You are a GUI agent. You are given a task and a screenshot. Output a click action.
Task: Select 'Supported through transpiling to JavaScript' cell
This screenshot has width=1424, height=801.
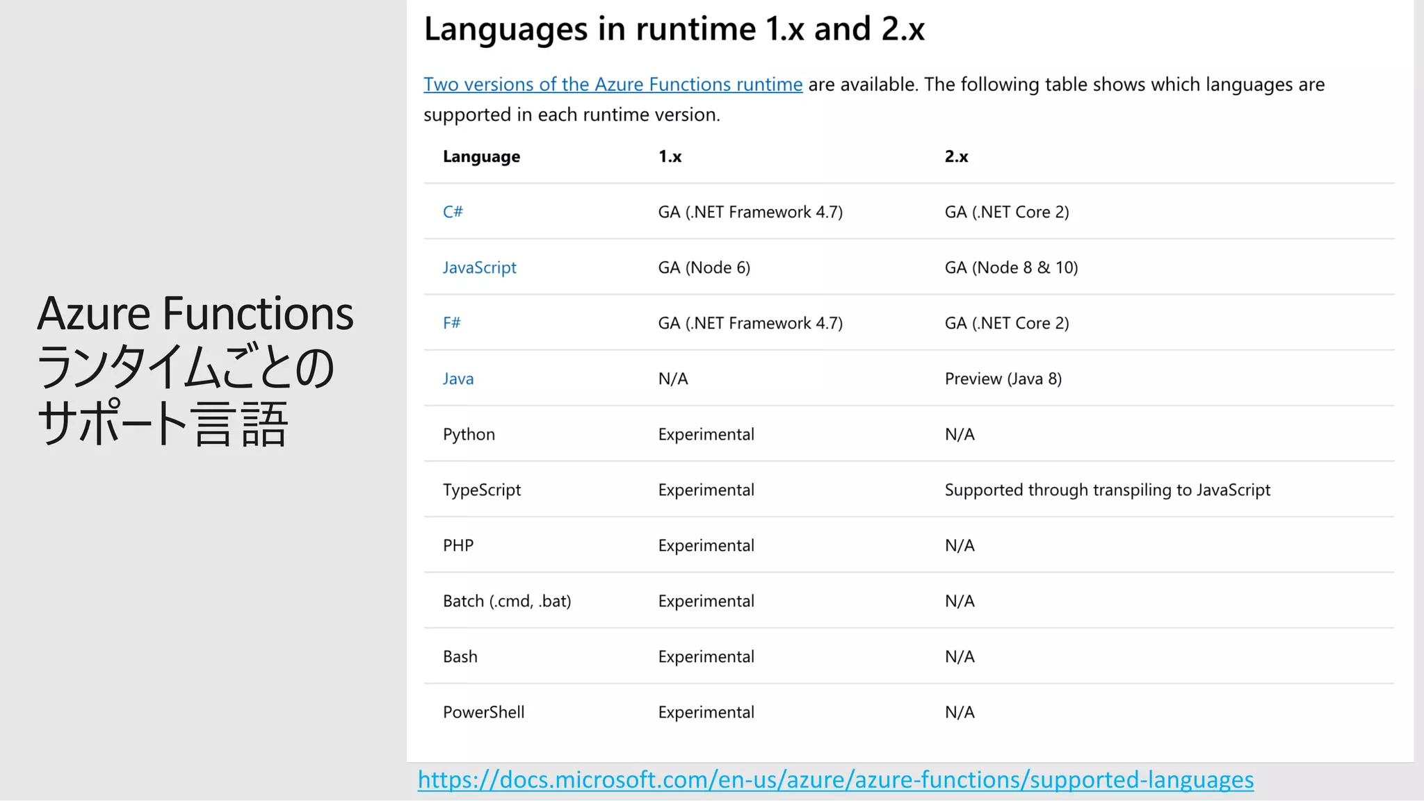(1108, 490)
